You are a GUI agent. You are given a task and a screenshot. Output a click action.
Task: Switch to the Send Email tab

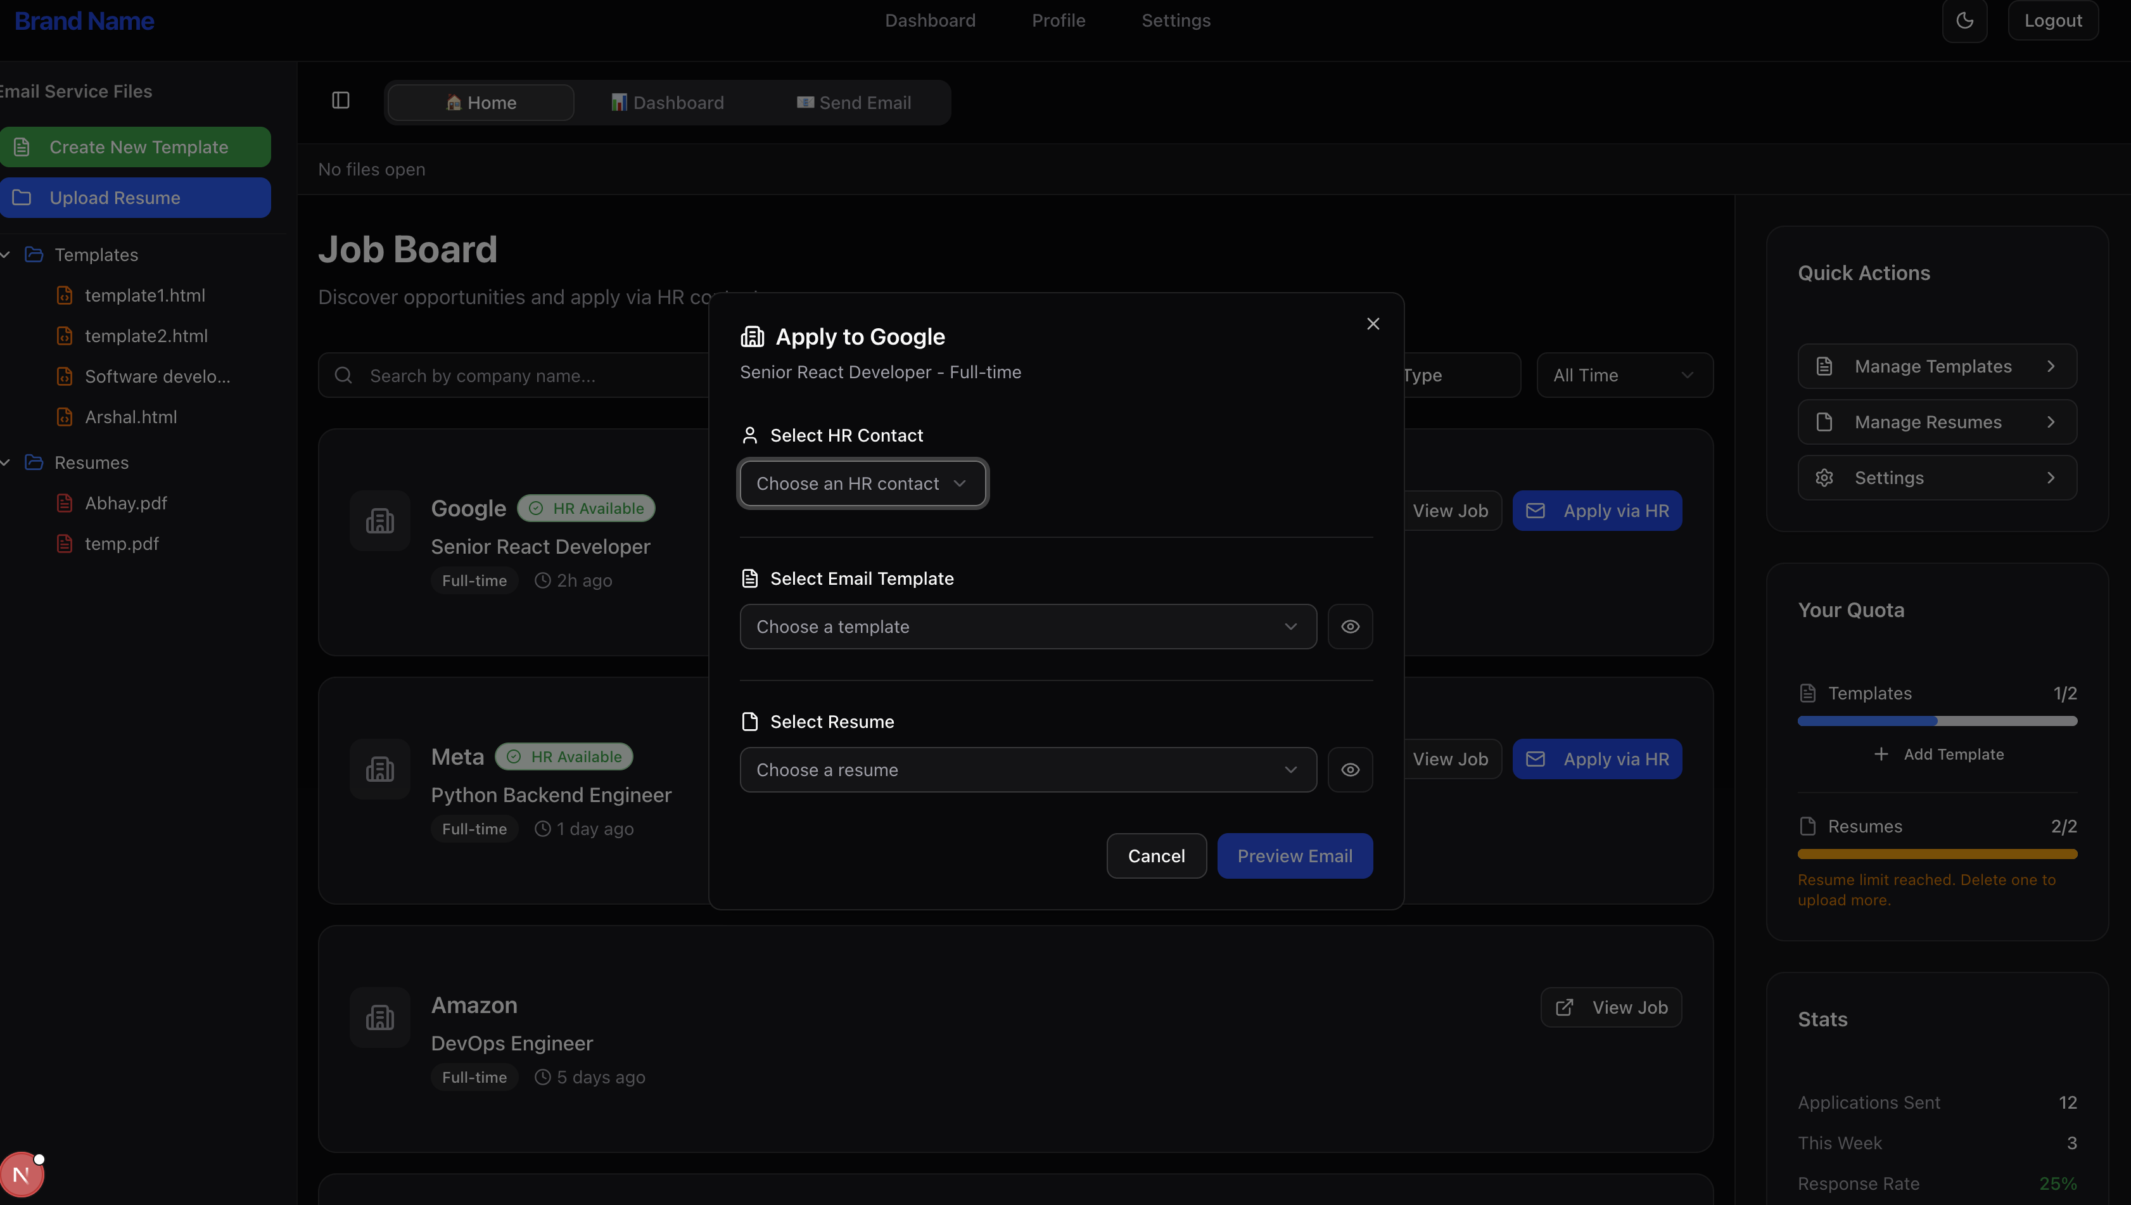[854, 103]
